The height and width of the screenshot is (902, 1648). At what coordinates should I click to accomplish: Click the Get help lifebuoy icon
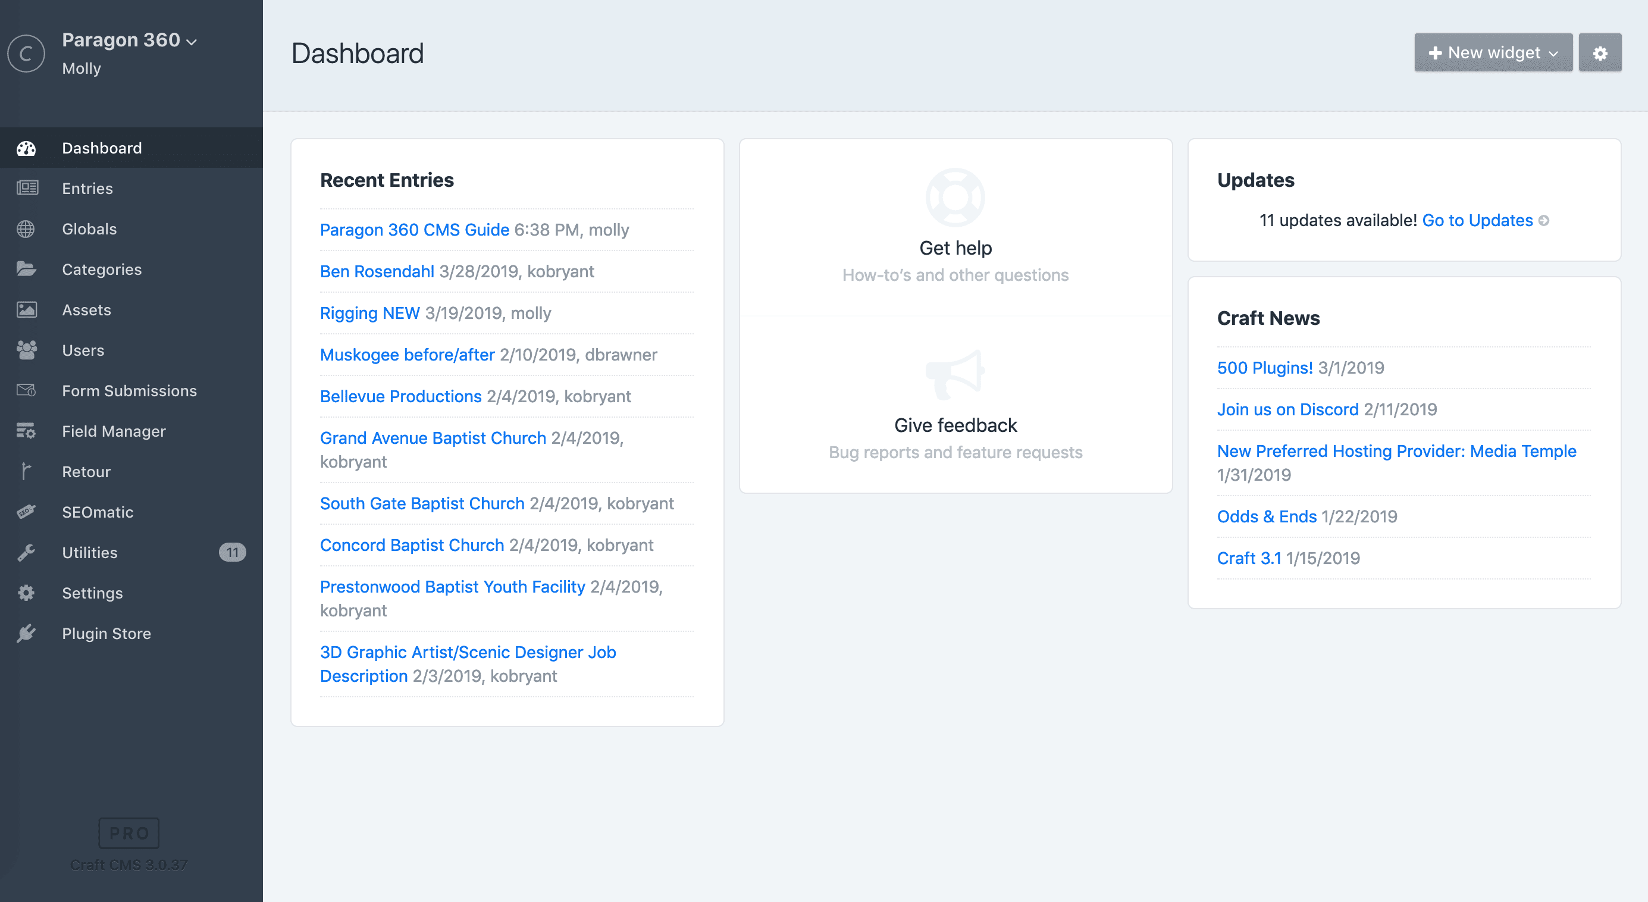[955, 198]
